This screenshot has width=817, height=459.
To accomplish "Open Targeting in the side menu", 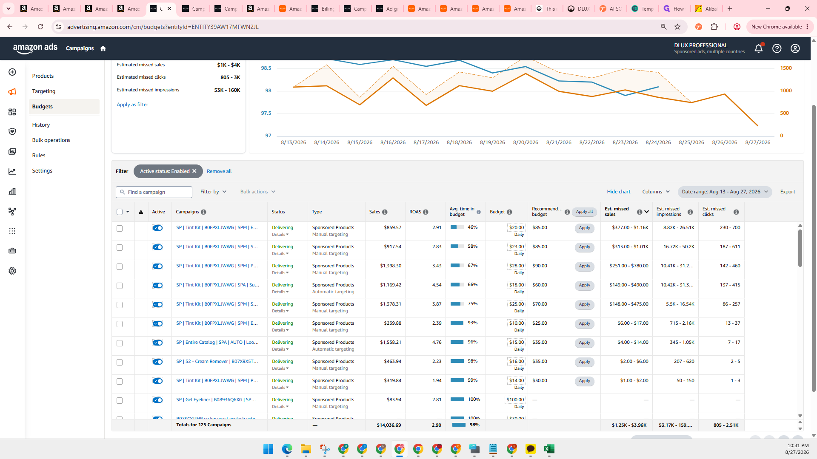I will (x=44, y=91).
